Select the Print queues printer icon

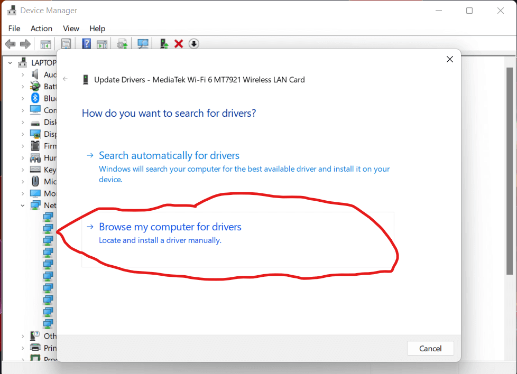(35, 347)
